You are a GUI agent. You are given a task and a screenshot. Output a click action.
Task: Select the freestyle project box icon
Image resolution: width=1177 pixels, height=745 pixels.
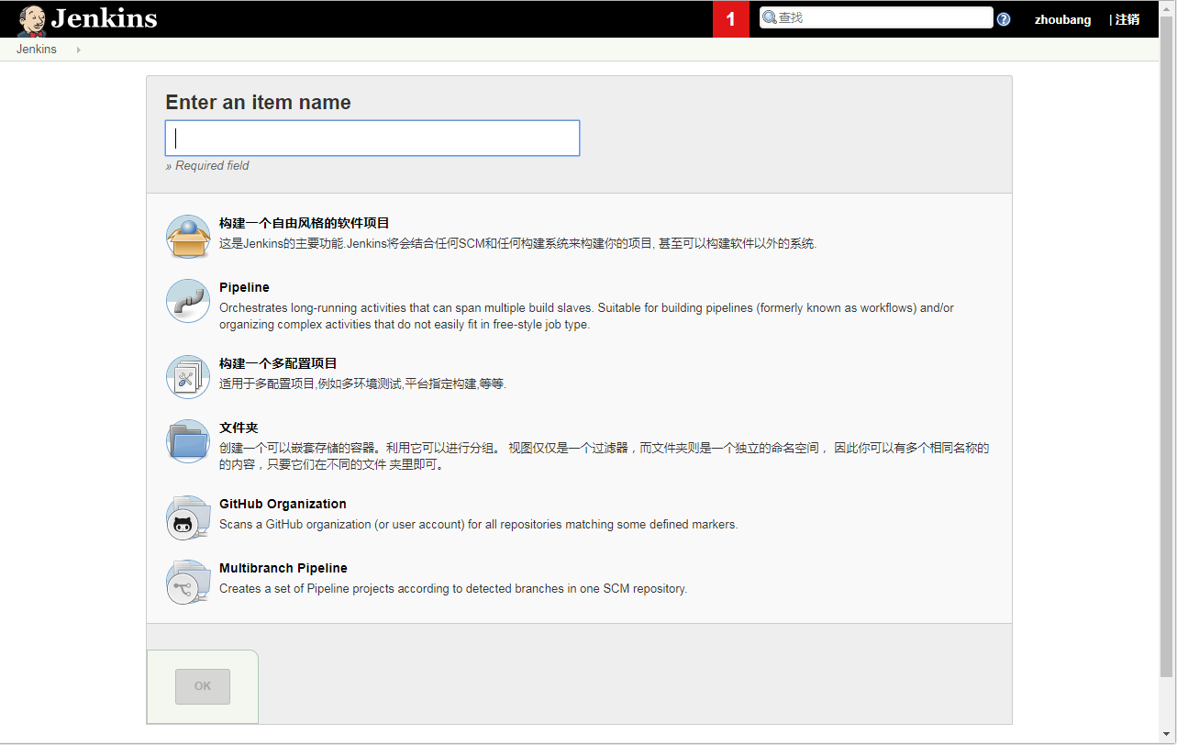click(188, 236)
